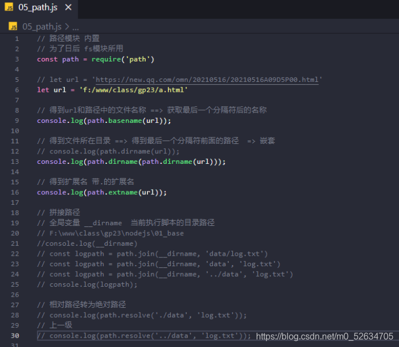The image size is (399, 347).
Task: Click the comment '拼接路径' on line 18
Action: pyautogui.click(x=65, y=213)
